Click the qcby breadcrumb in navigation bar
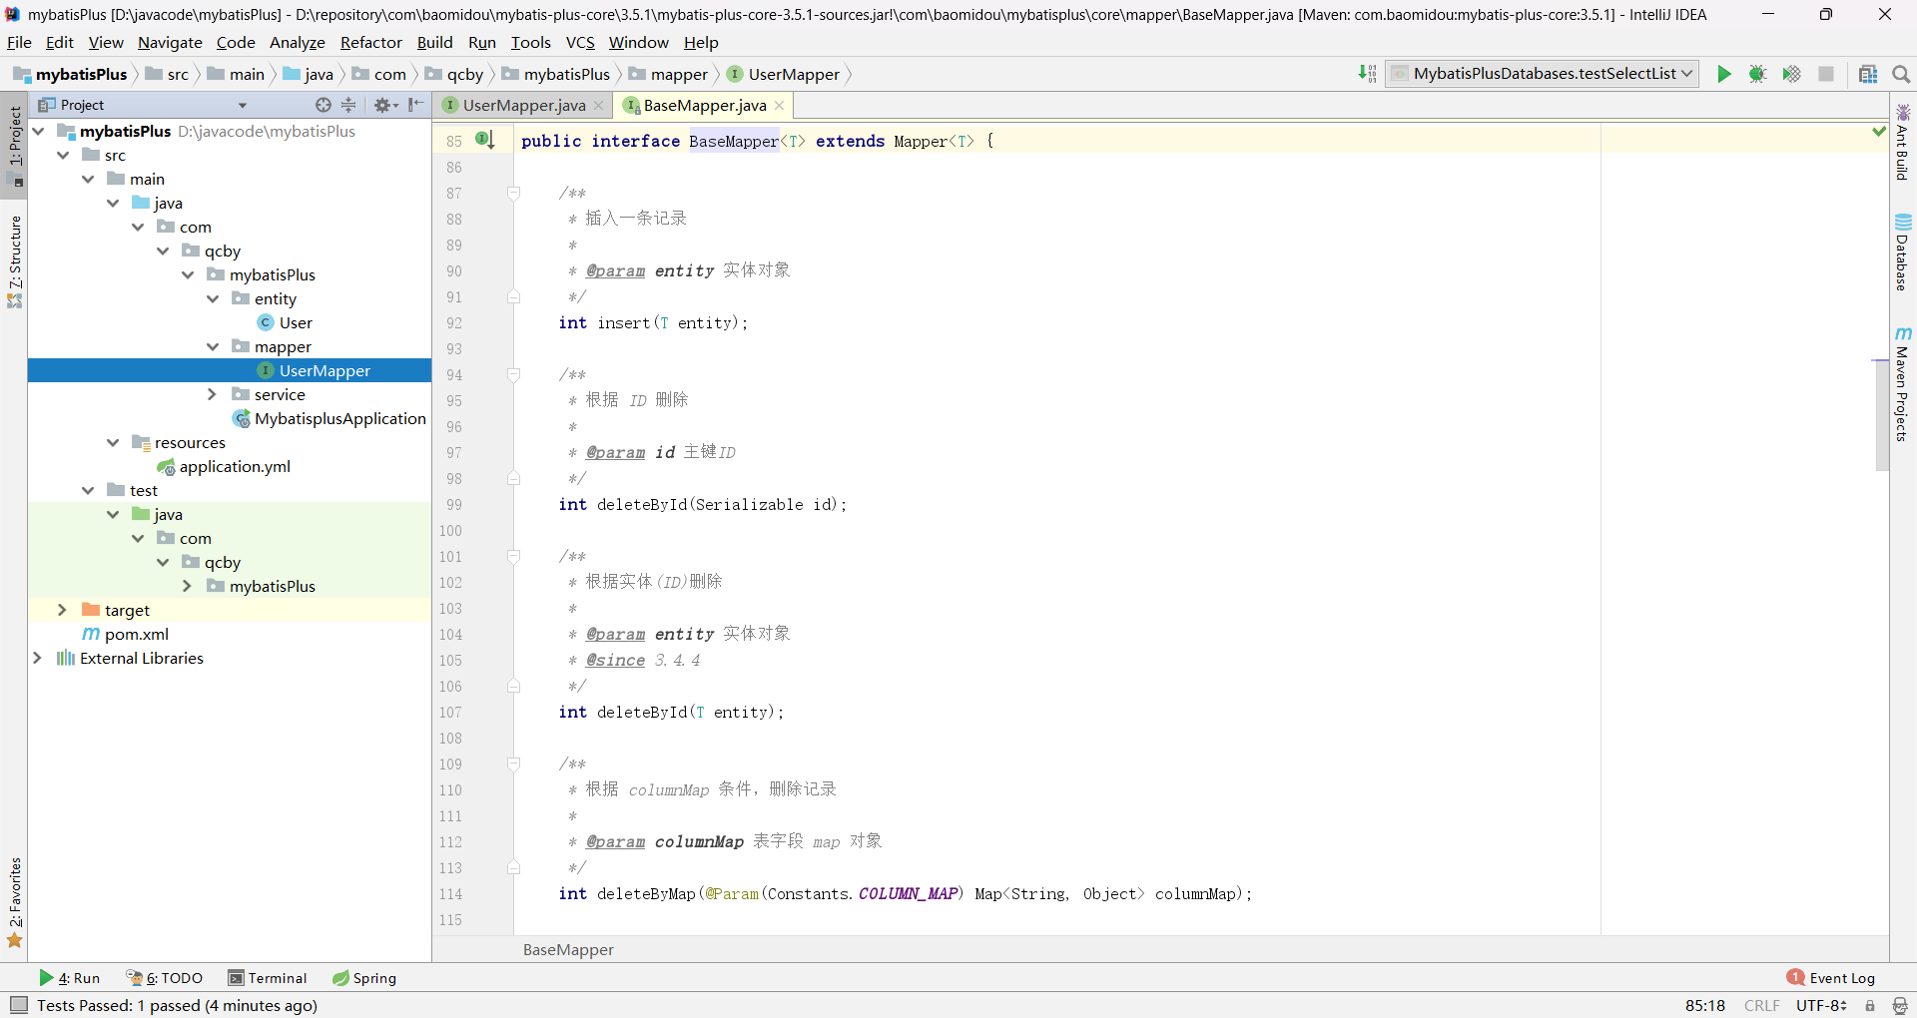The image size is (1917, 1018). (454, 74)
